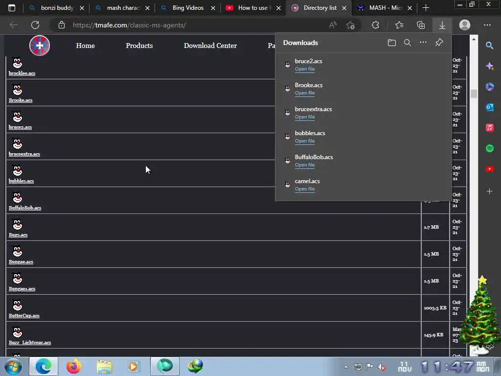Add a site to the sidebar
This screenshot has height=376, width=501.
[489, 191]
